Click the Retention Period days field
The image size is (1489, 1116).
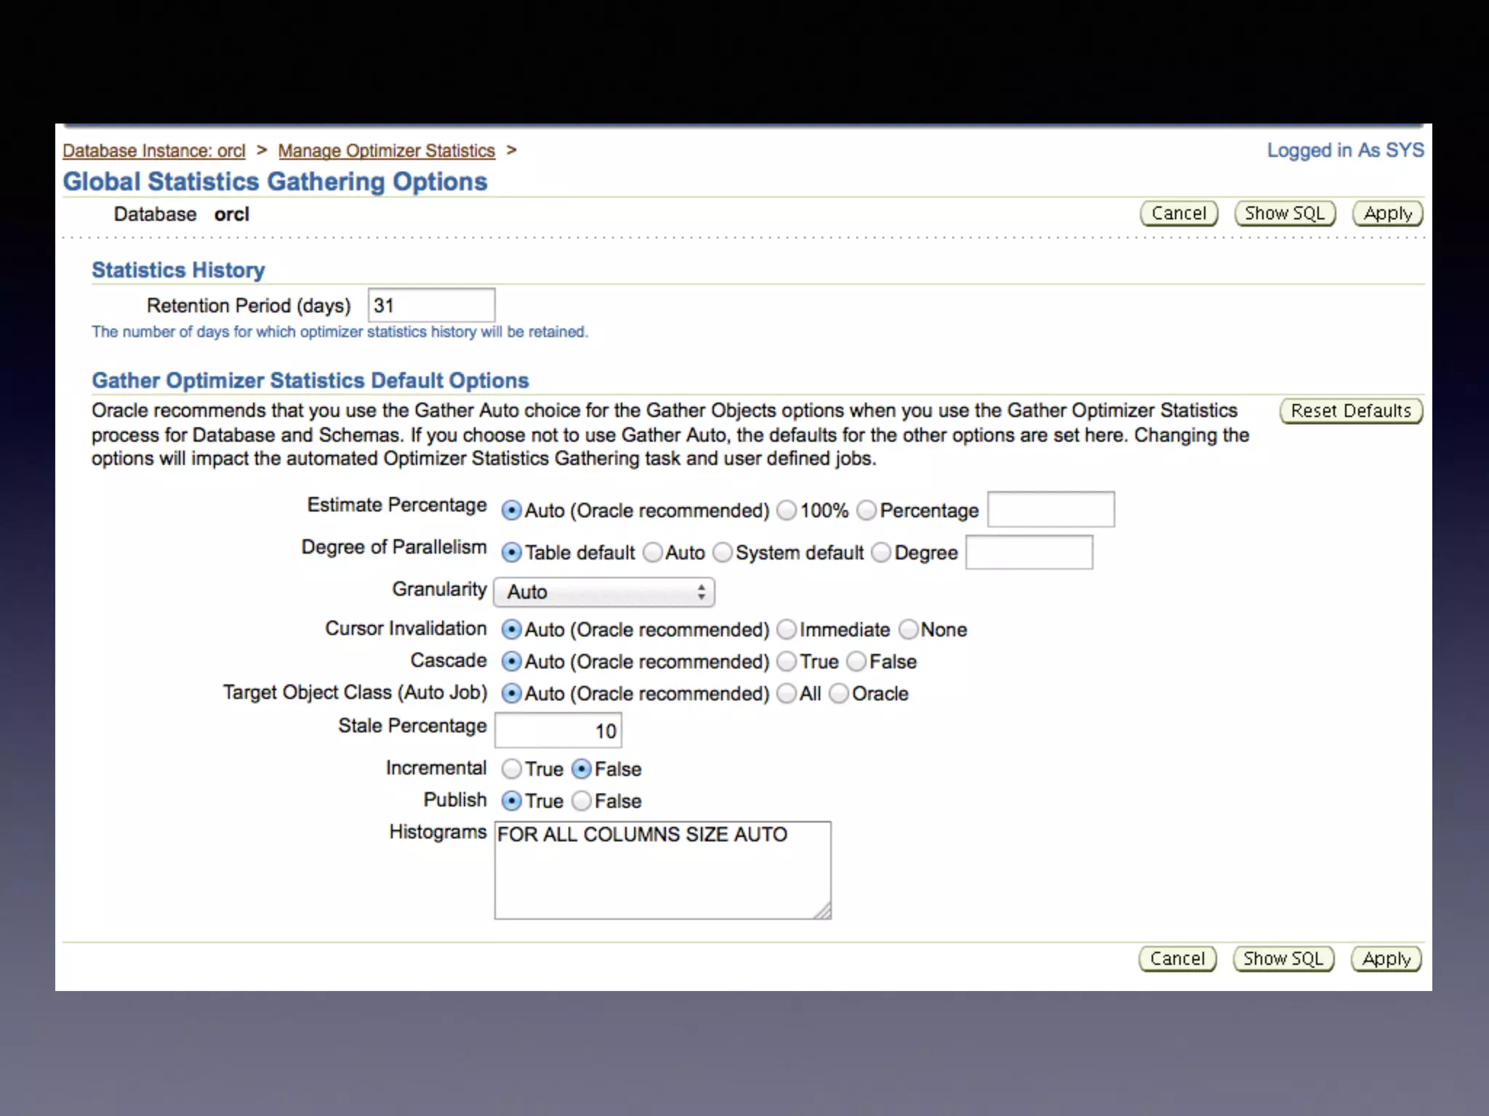(431, 305)
